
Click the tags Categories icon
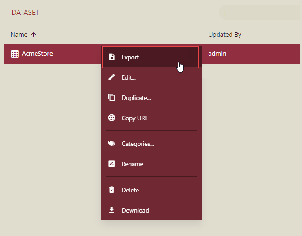point(111,143)
